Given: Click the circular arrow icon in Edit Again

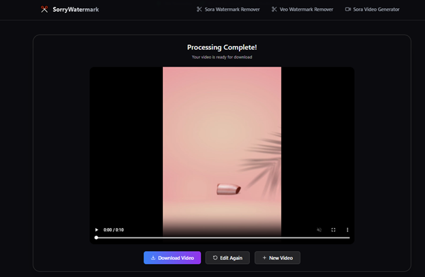Looking at the screenshot, I should (215, 258).
